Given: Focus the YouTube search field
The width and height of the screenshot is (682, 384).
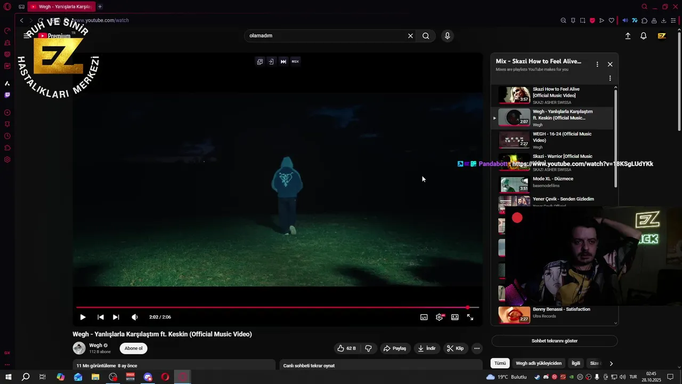Looking at the screenshot, I should [325, 36].
